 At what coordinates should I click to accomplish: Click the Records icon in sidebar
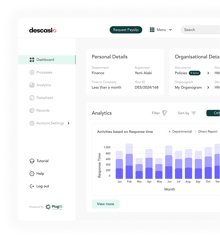tap(32, 110)
